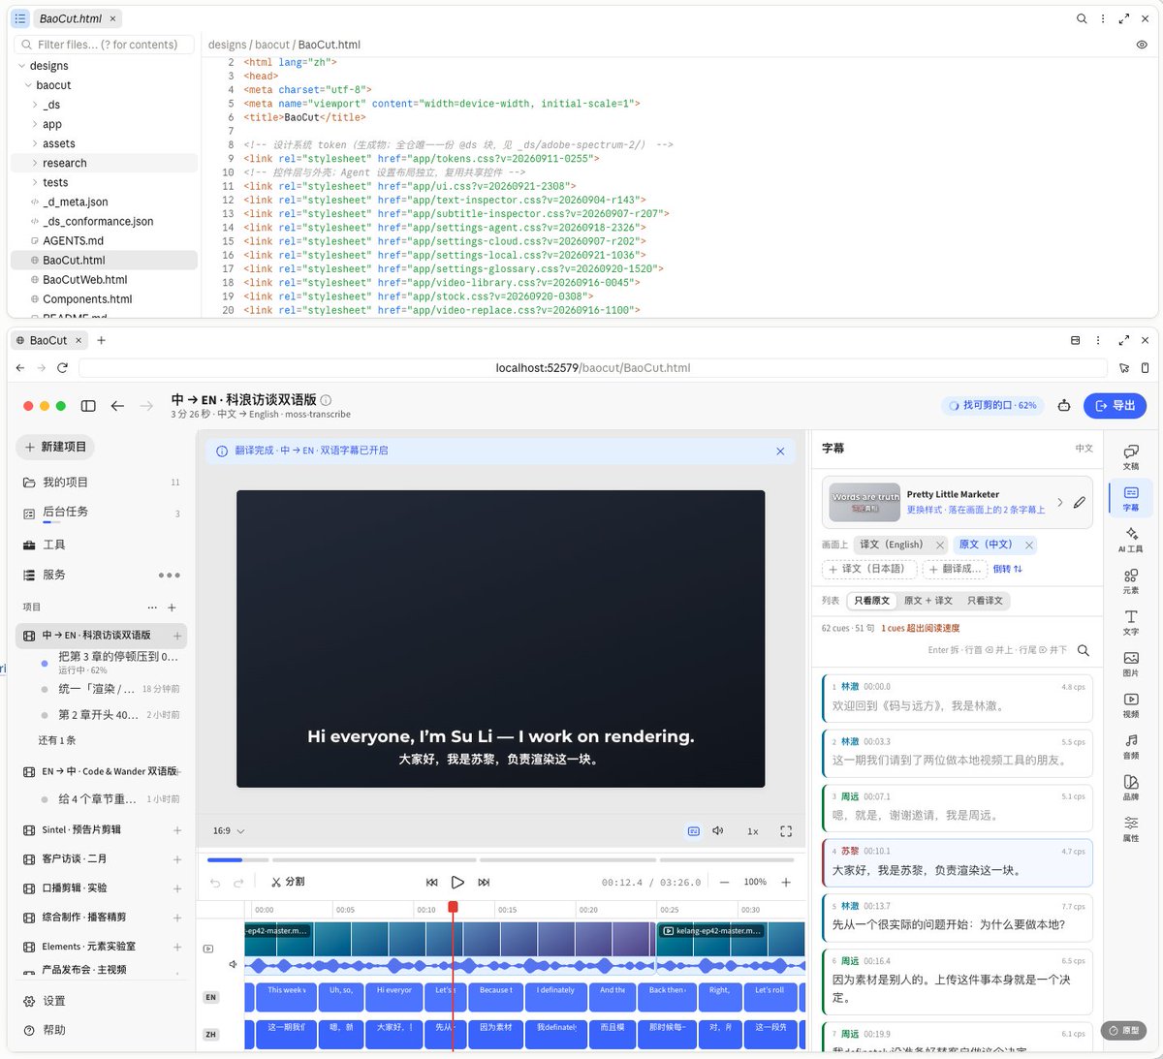Click the red playhead on the timeline
Image resolution: width=1163 pixels, height=1059 pixels.
coord(453,907)
